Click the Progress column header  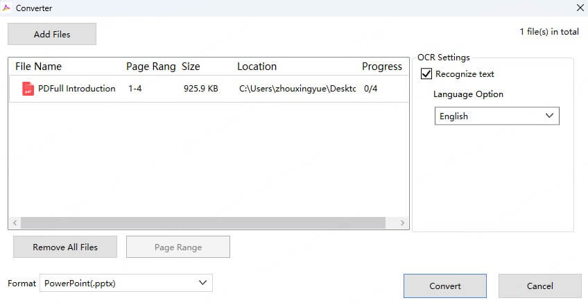[x=381, y=67]
